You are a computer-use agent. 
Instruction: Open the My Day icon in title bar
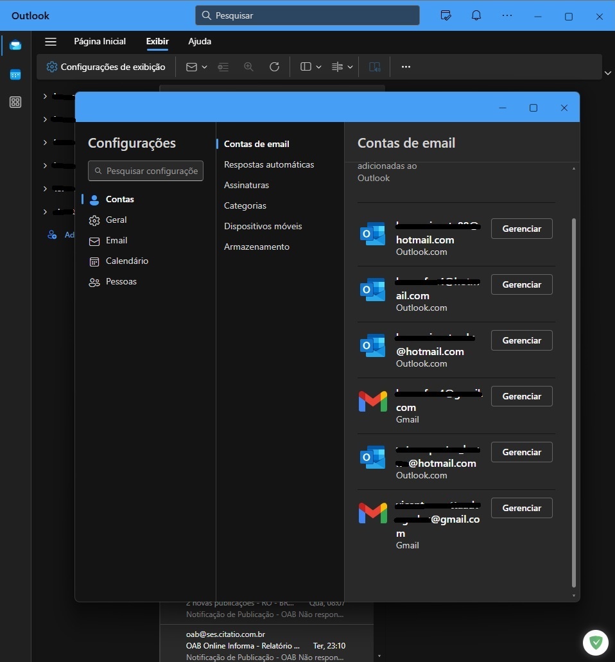pos(446,15)
